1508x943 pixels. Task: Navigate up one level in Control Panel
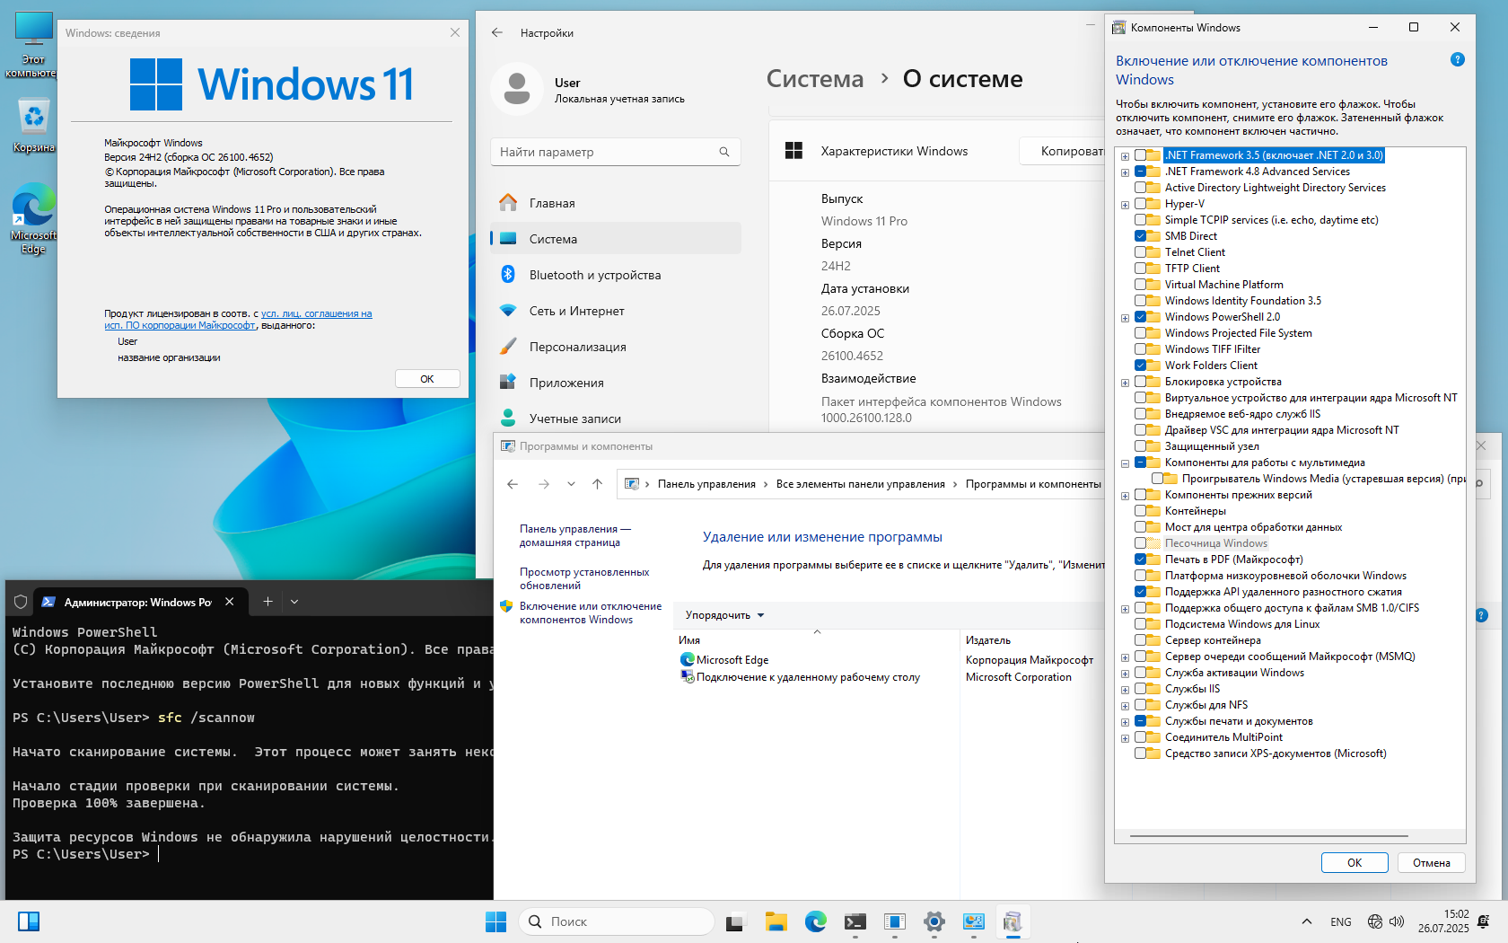coord(597,484)
